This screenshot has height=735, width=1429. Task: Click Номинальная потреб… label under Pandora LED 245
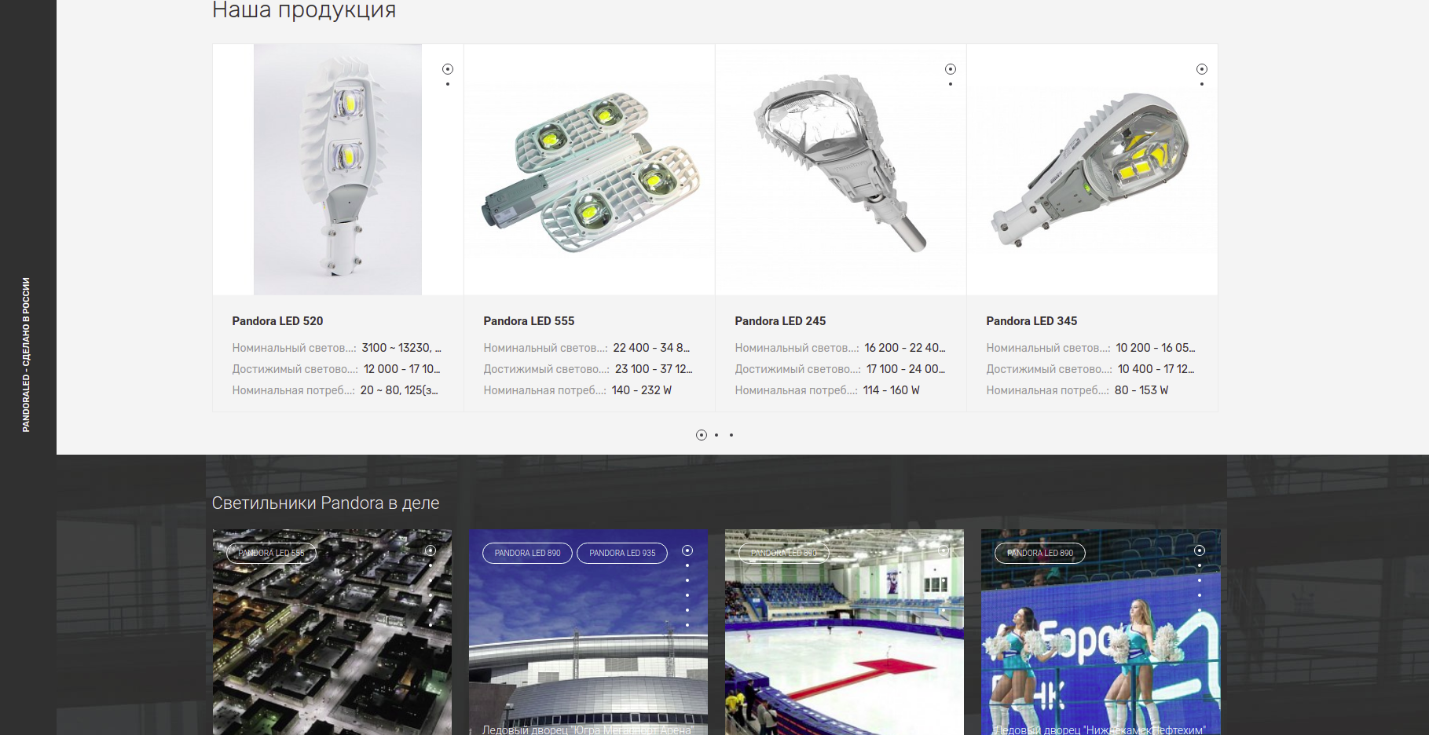(796, 390)
